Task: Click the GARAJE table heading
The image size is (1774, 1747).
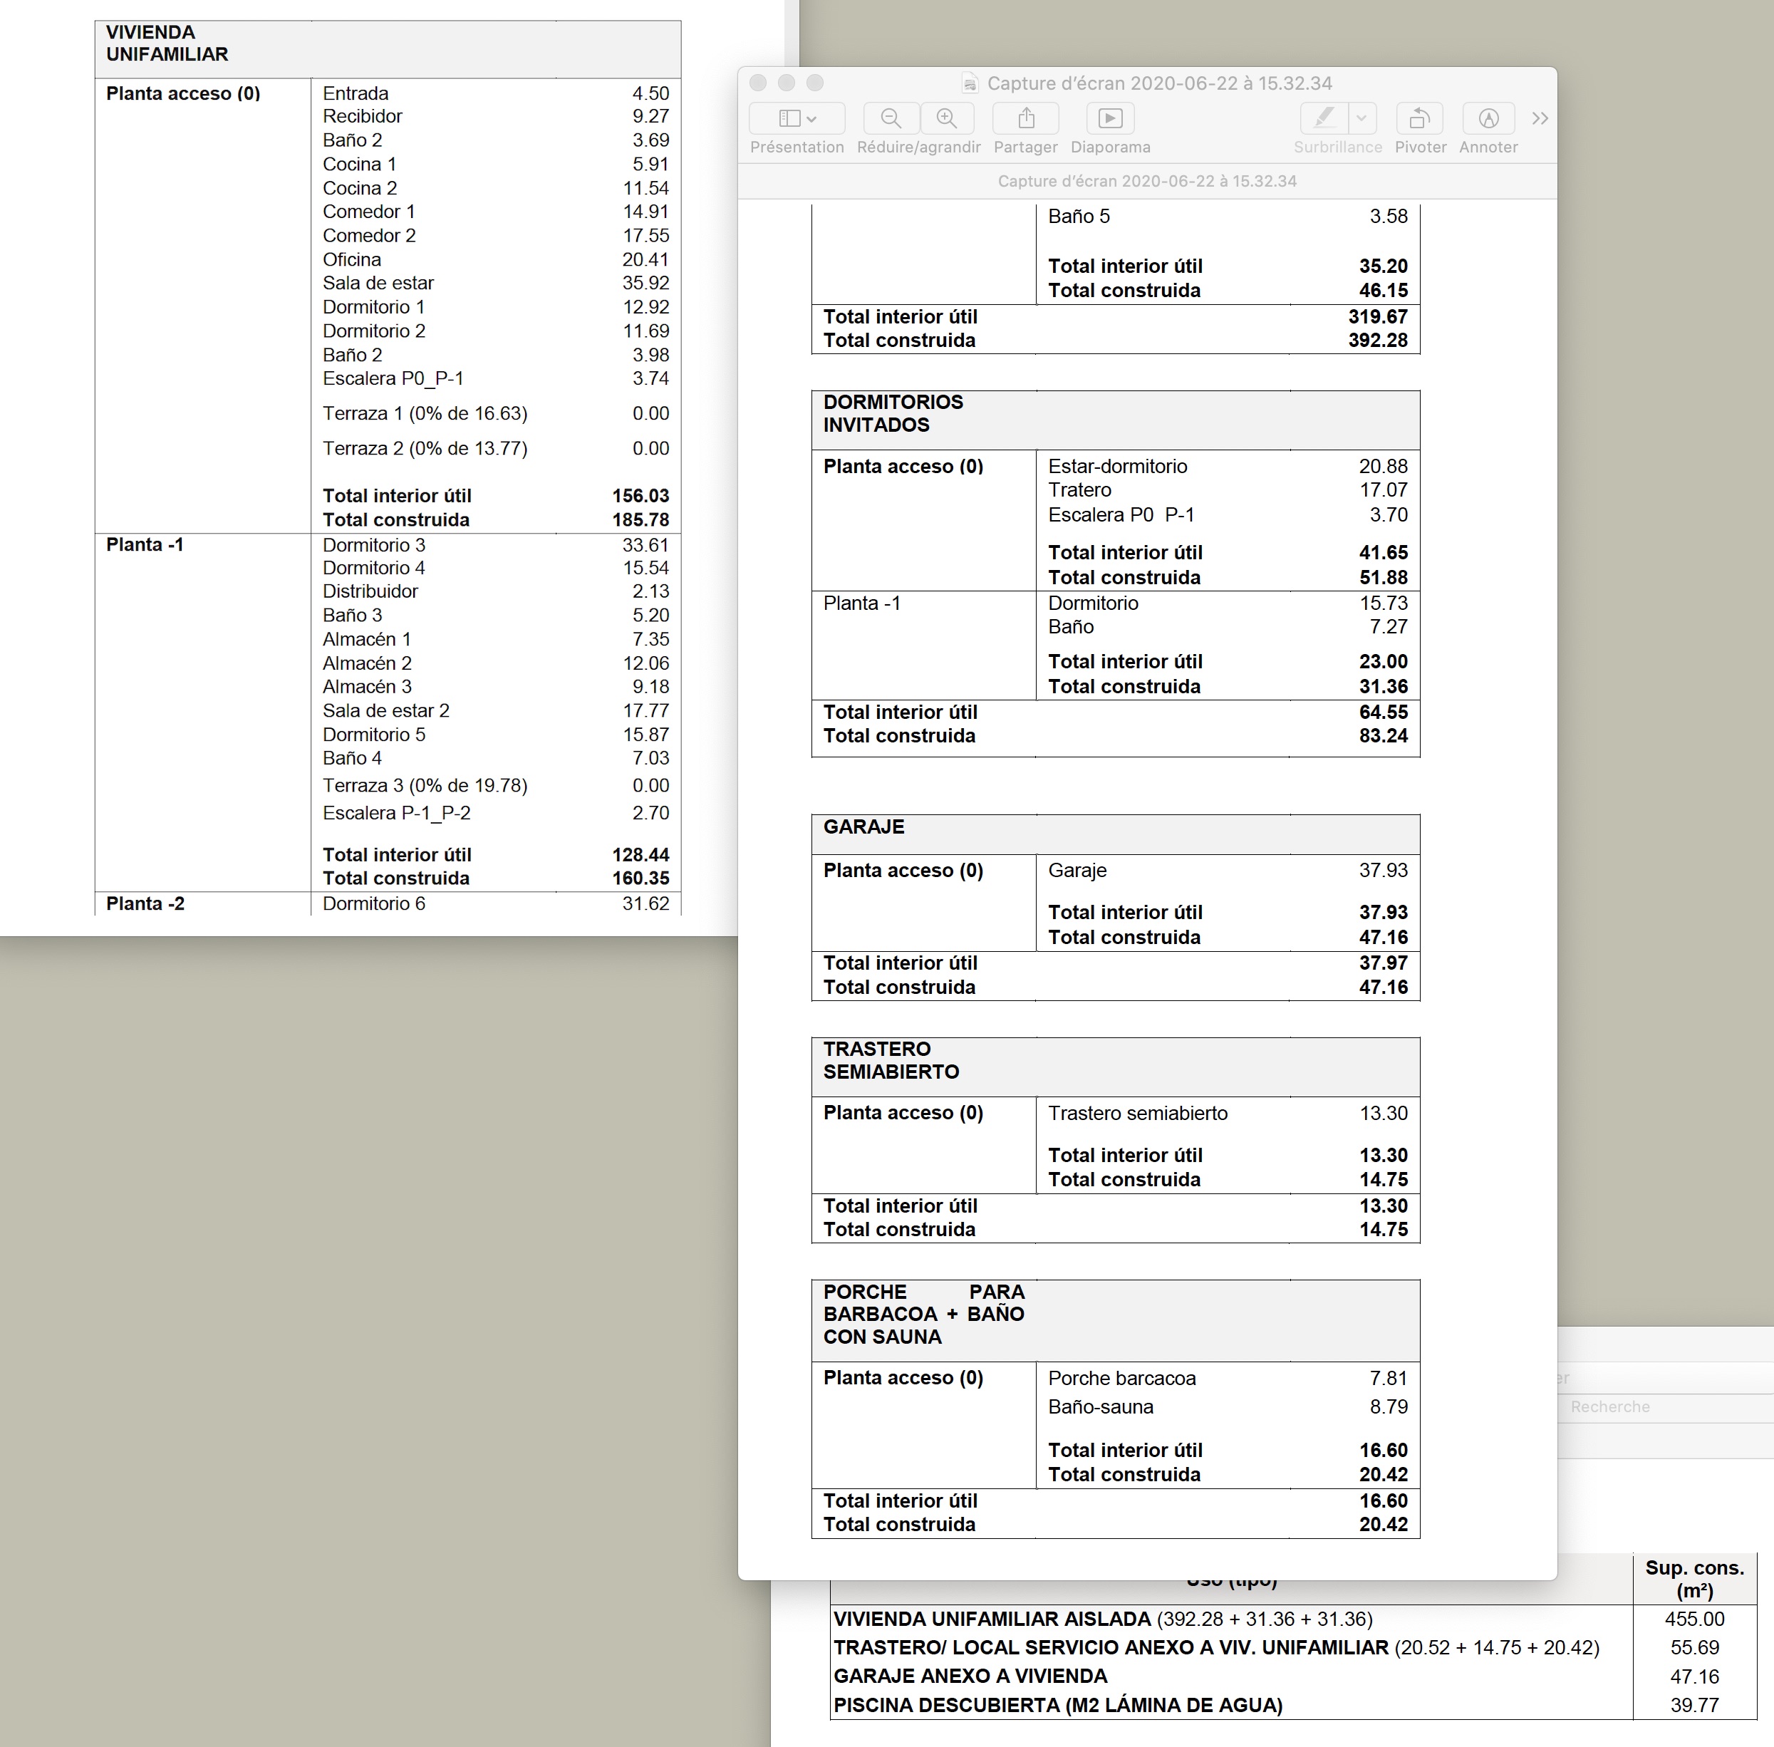Action: [x=863, y=826]
